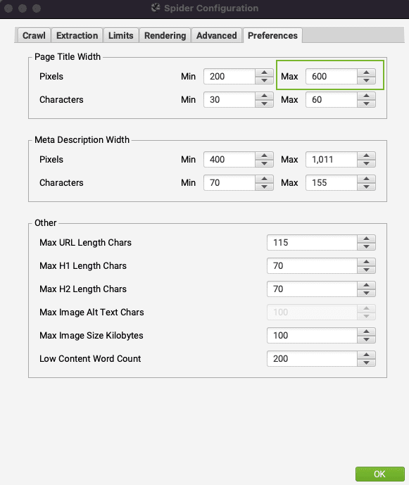409x485 pixels.
Task: Click Meta Description Characters Min field showing 70
Action: click(x=229, y=182)
